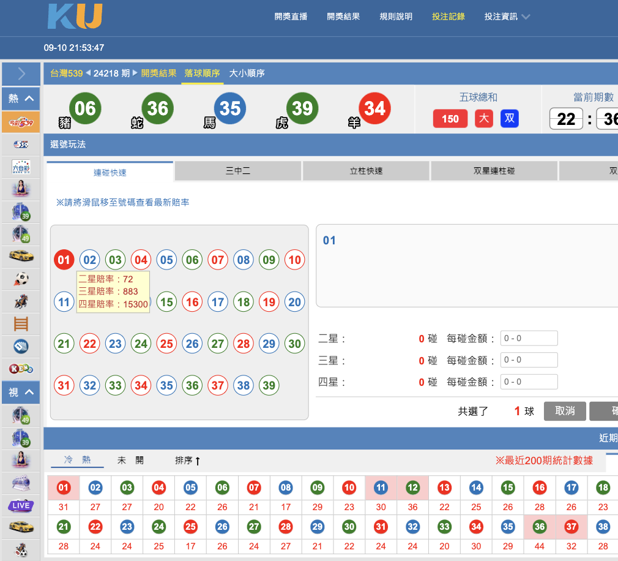Screen dimensions: 618x561
Task: Open the horse racing game icon
Action: tap(21, 302)
